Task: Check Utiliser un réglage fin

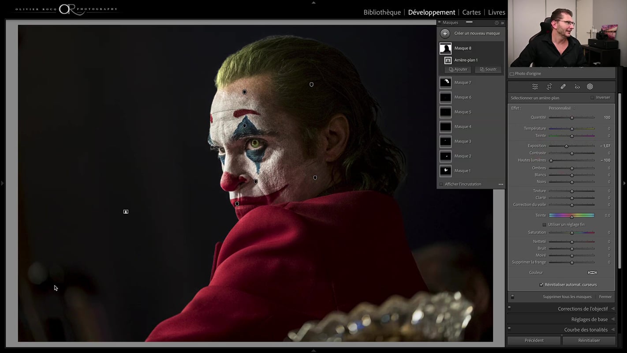Action: [x=544, y=225]
